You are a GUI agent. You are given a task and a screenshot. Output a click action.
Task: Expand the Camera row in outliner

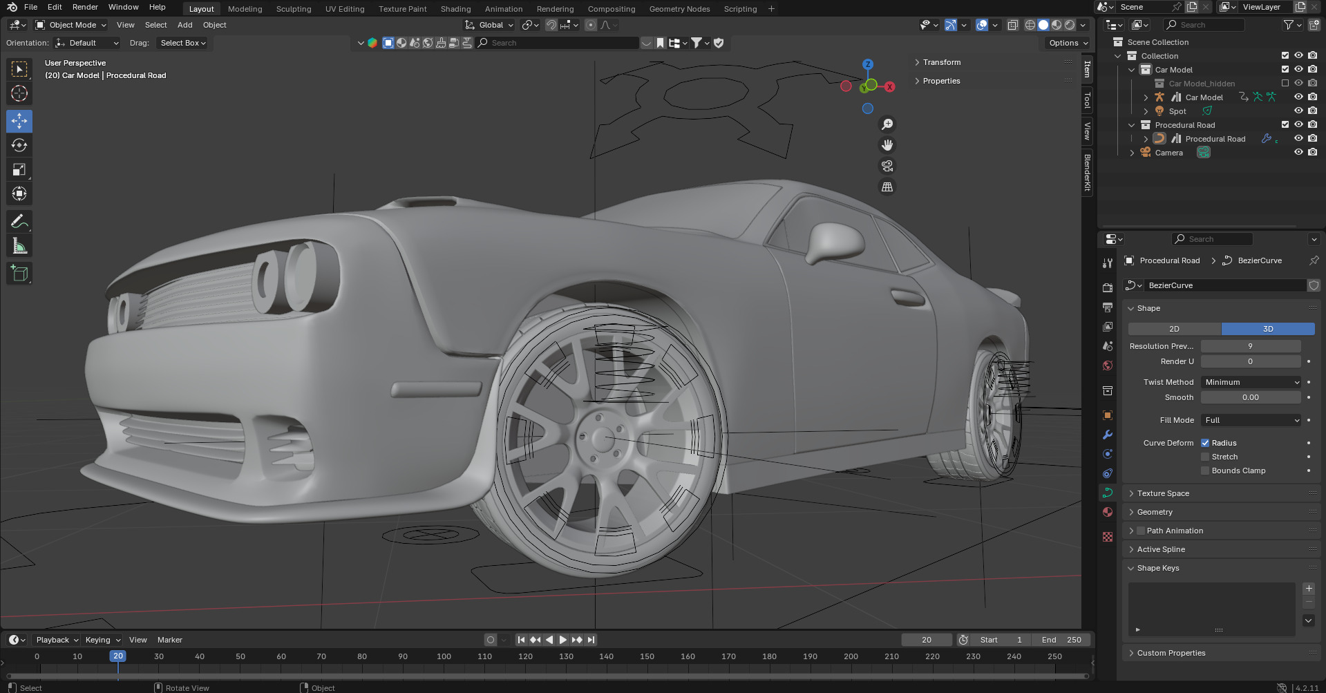(1132, 153)
